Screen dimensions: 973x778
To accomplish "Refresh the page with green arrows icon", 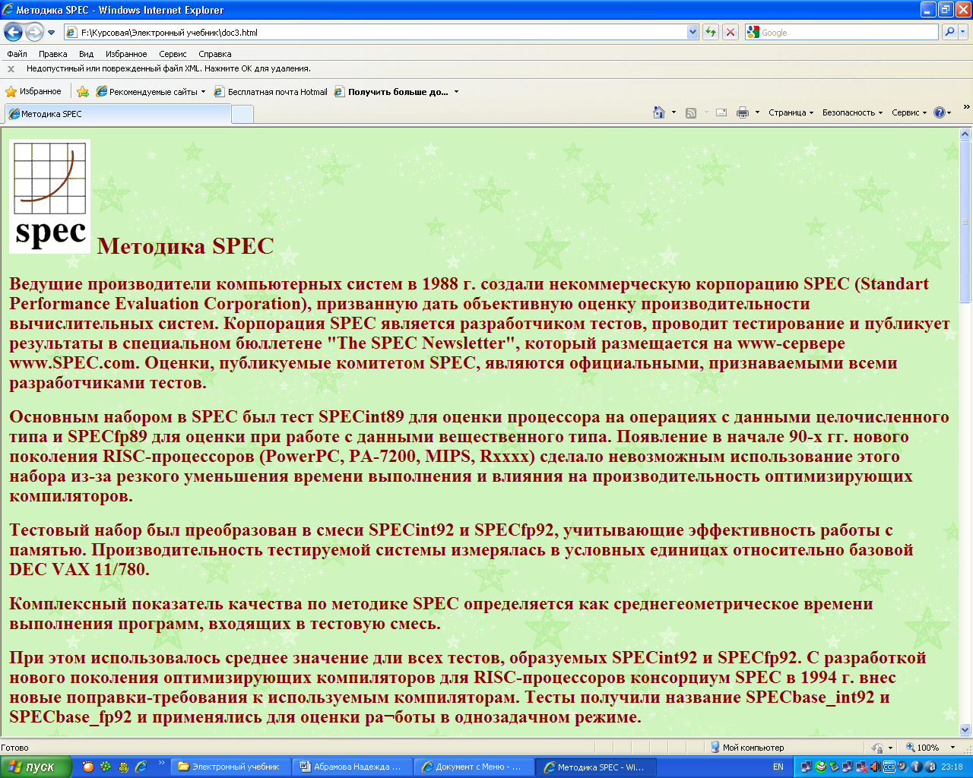I will point(711,32).
